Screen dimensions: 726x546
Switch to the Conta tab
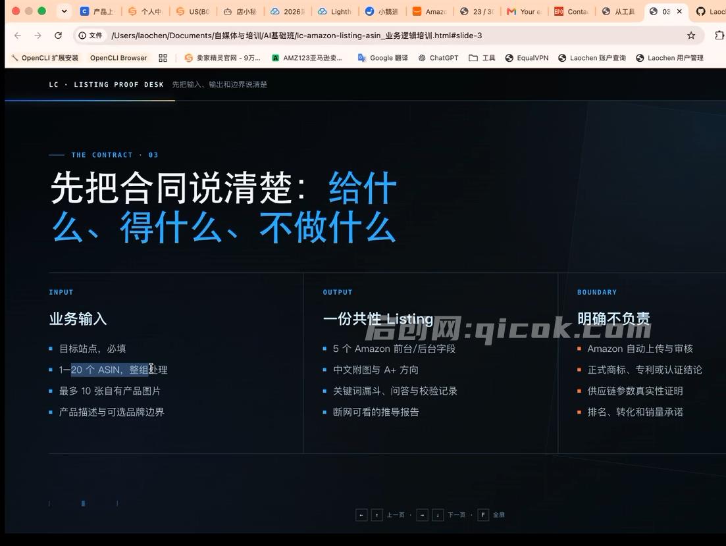(571, 12)
